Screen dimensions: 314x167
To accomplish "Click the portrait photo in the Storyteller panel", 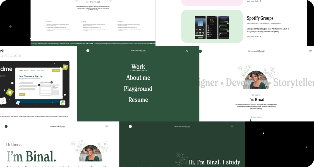I will click(256, 80).
